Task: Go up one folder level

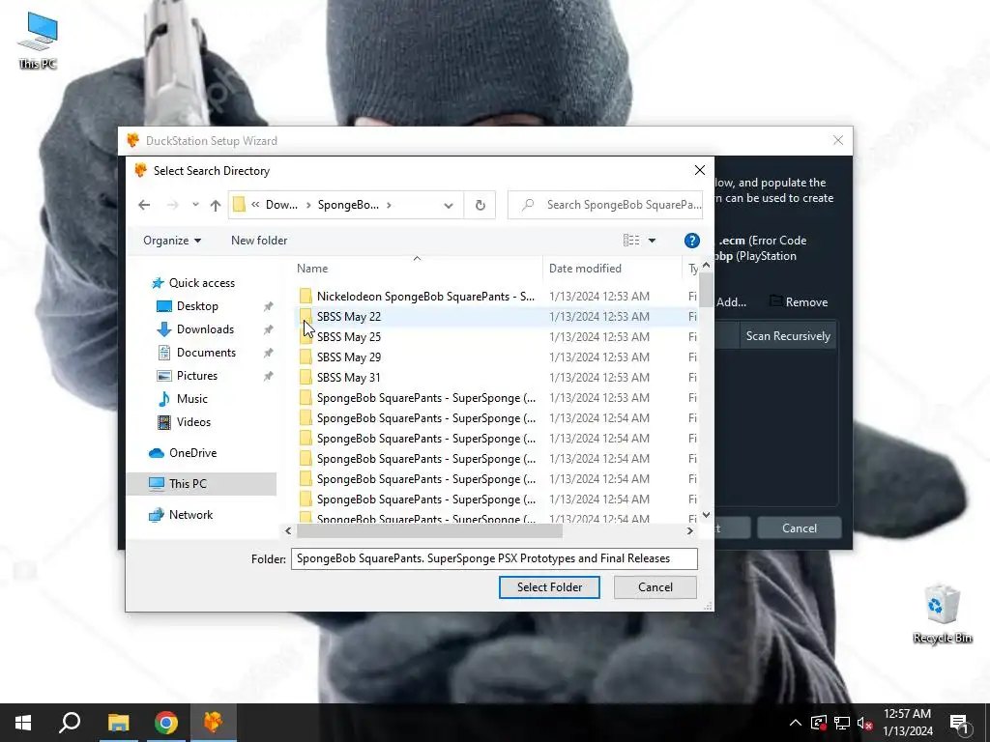Action: point(216,205)
